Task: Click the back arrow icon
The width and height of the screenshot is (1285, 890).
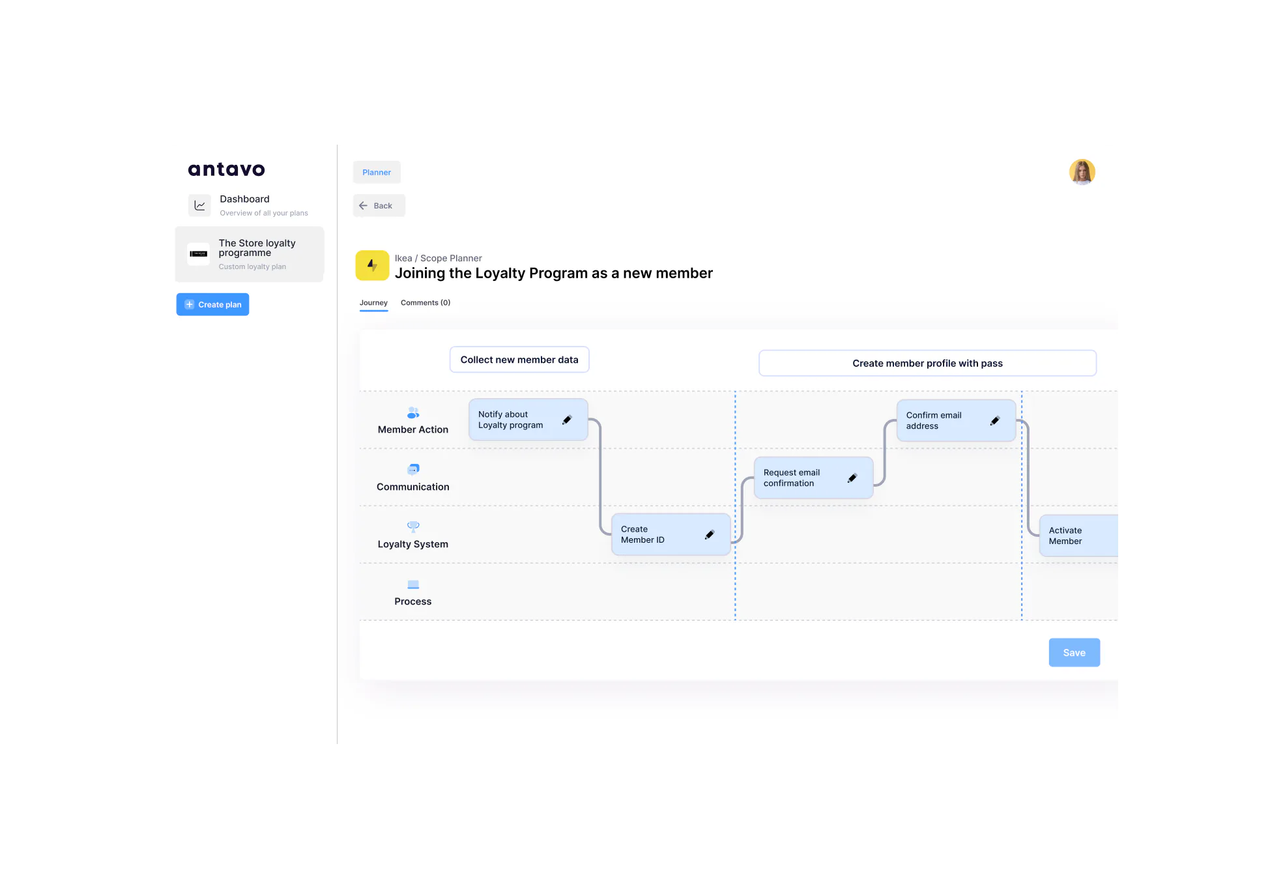Action: (363, 205)
